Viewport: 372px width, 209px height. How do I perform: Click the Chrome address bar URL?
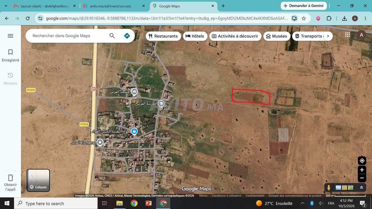[x=167, y=18]
